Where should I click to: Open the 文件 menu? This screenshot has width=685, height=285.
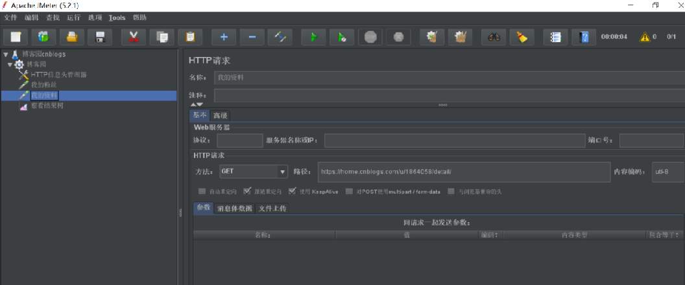point(10,18)
